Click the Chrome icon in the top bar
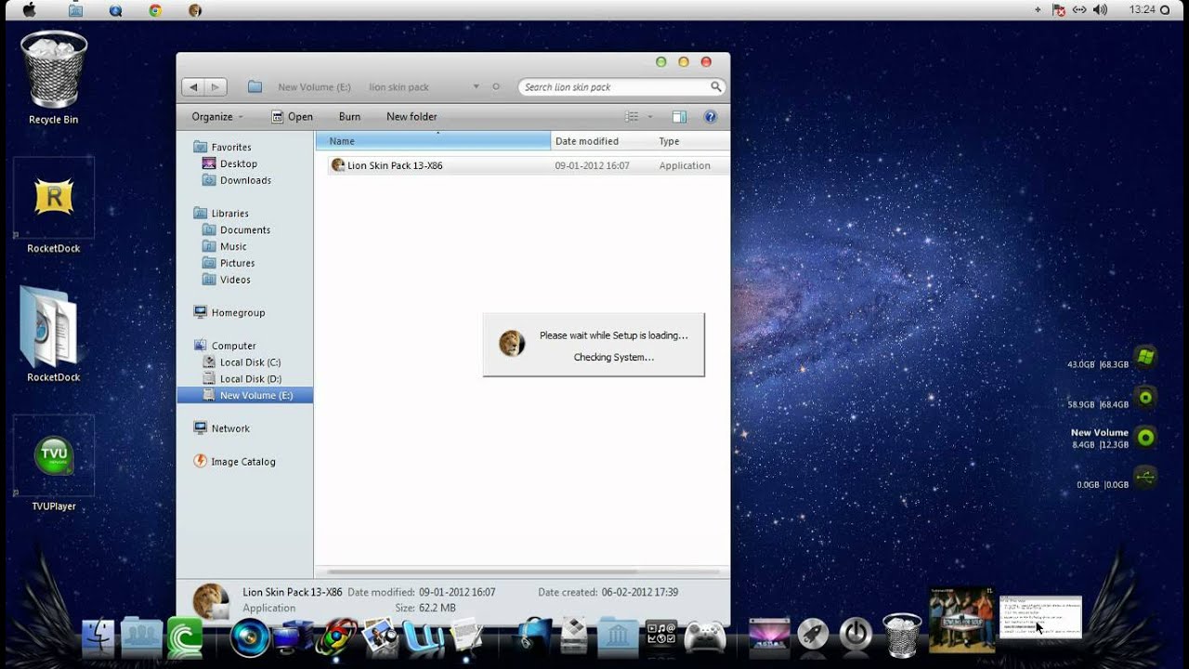The height and width of the screenshot is (669, 1189). pos(155,10)
